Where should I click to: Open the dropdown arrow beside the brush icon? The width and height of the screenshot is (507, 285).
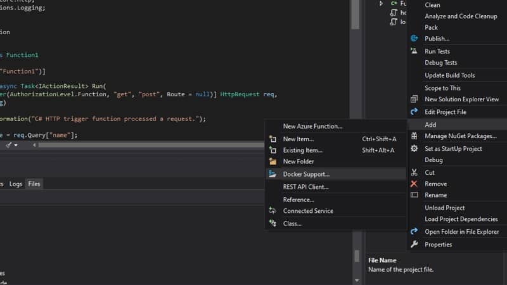15,145
